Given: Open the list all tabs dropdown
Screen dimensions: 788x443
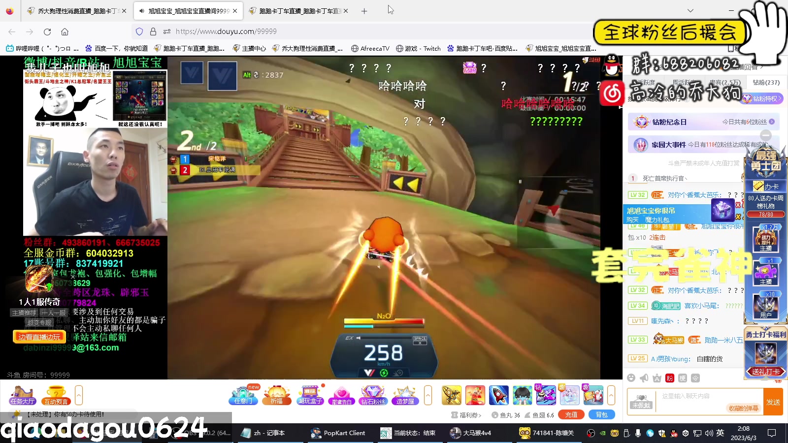Looking at the screenshot, I should point(690,11).
